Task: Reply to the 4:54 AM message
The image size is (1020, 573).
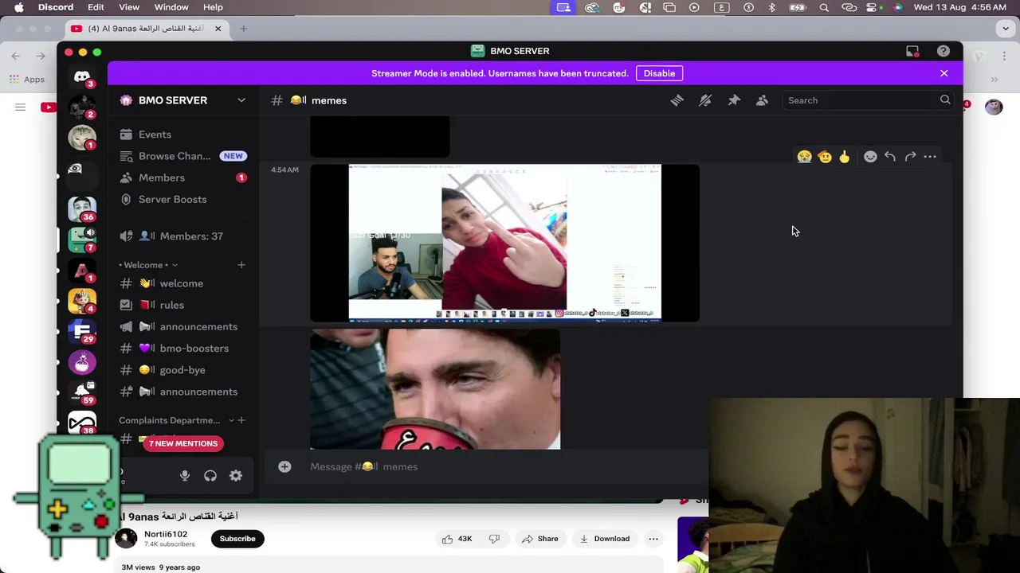Action: click(890, 157)
